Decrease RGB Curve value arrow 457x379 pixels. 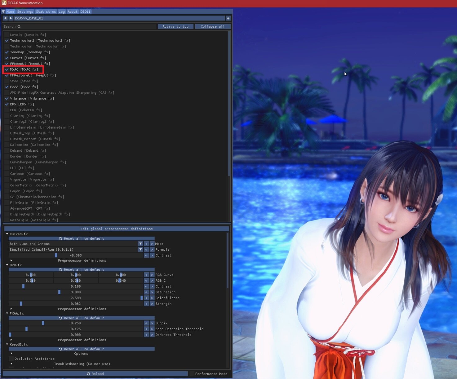pos(146,275)
